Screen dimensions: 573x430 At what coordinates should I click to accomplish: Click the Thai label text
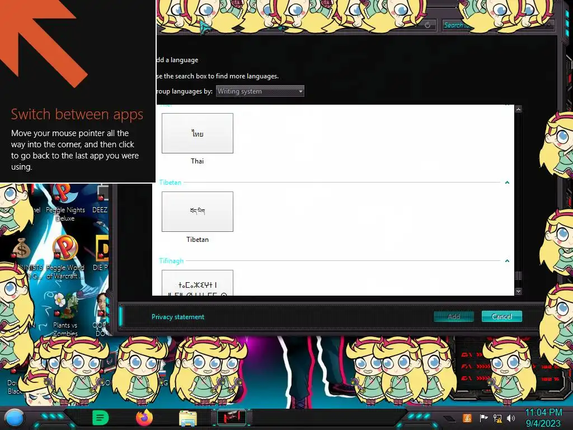(x=198, y=161)
